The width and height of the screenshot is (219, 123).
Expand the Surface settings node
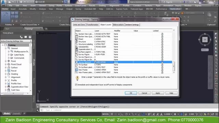point(6,68)
